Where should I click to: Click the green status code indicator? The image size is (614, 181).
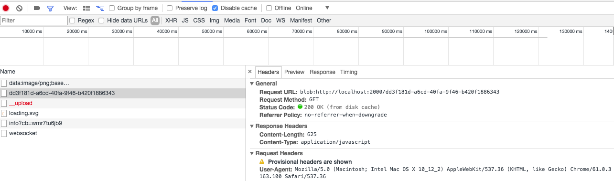(x=300, y=107)
